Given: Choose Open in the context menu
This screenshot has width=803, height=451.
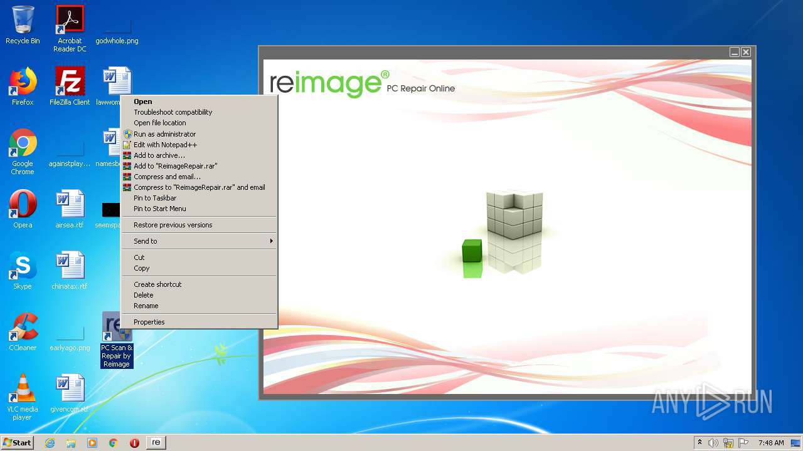Looking at the screenshot, I should [199, 101].
